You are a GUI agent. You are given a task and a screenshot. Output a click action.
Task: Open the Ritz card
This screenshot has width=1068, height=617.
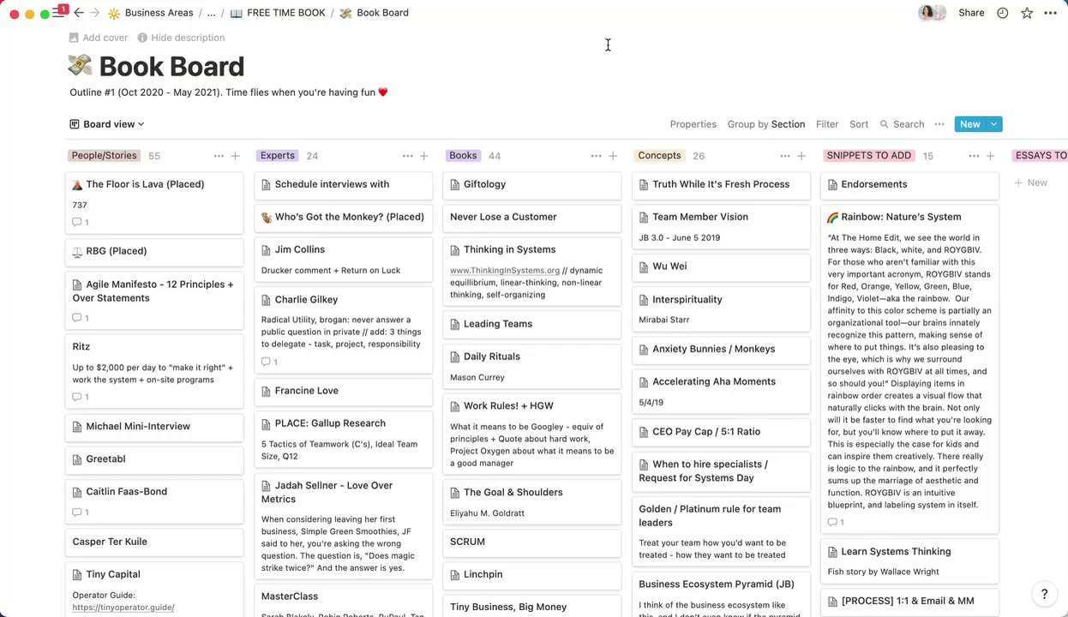(x=154, y=370)
